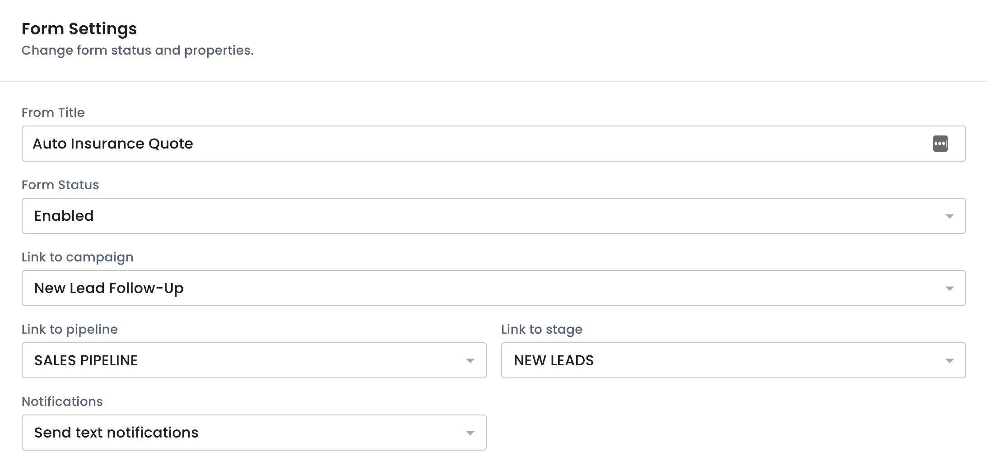Click the From Title field label
This screenshot has height=475, width=987.
(x=53, y=112)
